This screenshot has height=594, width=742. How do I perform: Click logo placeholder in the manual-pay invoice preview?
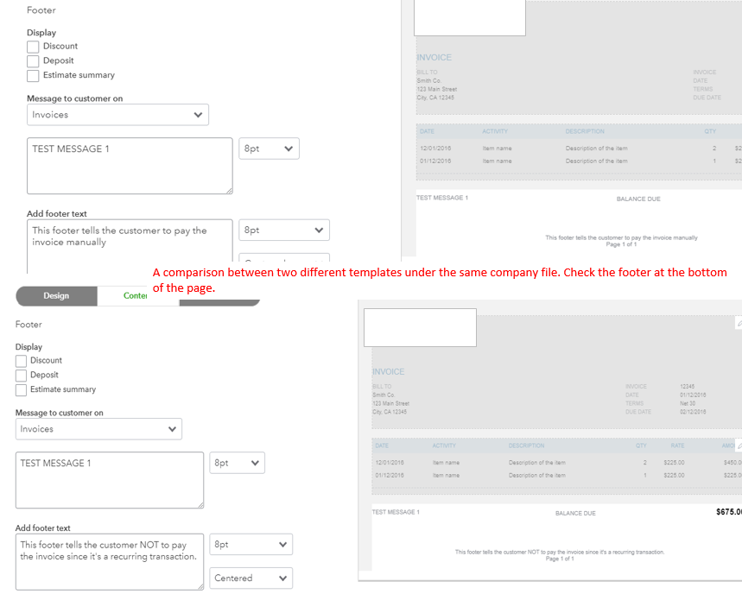[x=470, y=17]
